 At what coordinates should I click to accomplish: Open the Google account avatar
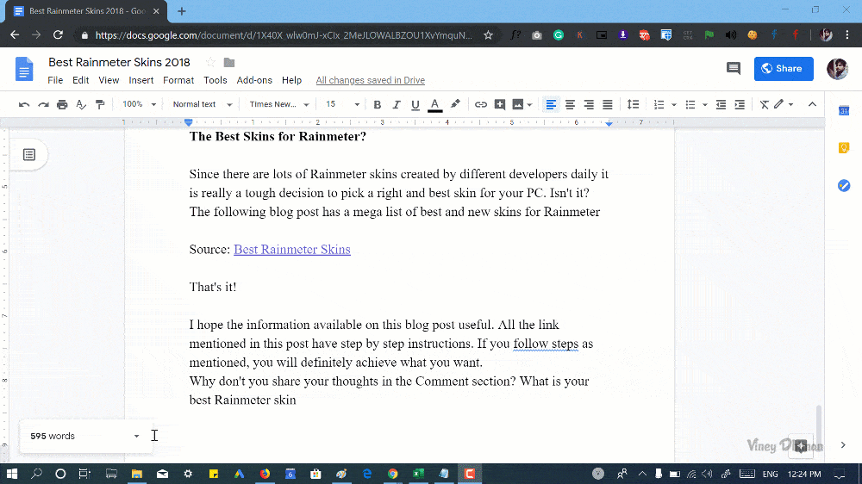click(x=837, y=69)
